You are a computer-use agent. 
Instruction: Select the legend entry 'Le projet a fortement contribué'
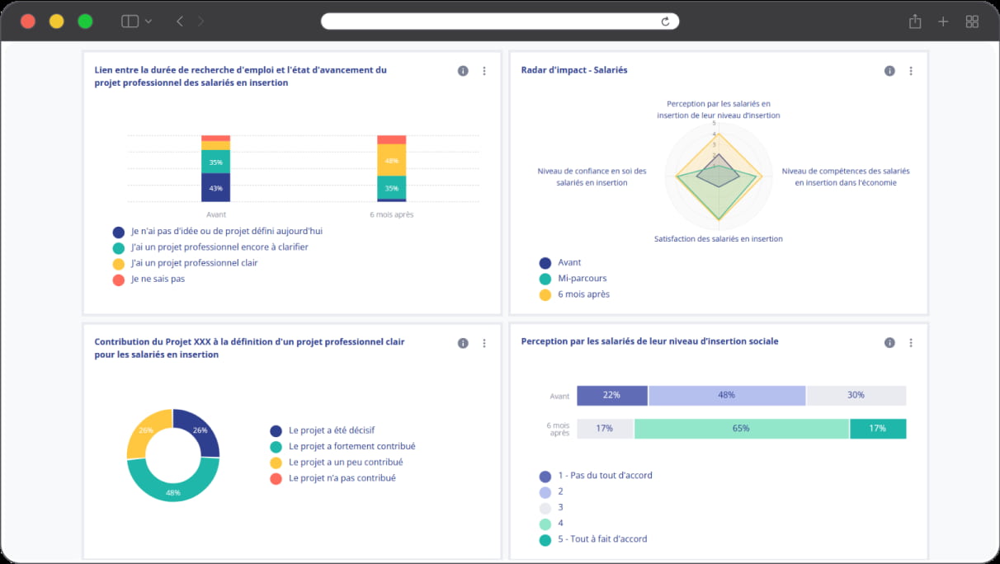click(x=352, y=445)
